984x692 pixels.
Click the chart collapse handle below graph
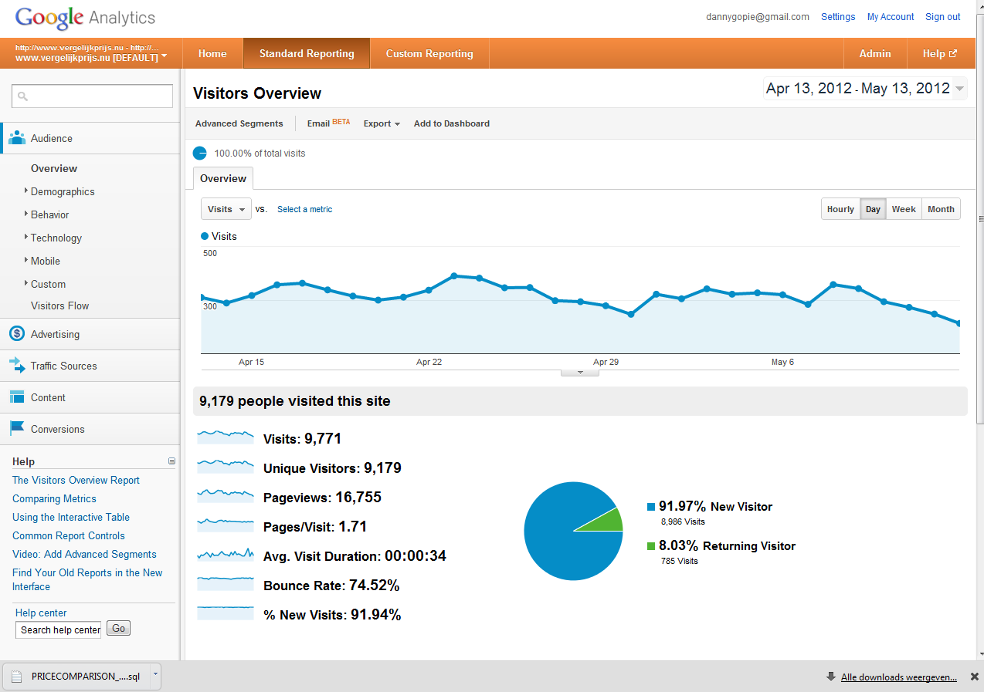point(579,373)
